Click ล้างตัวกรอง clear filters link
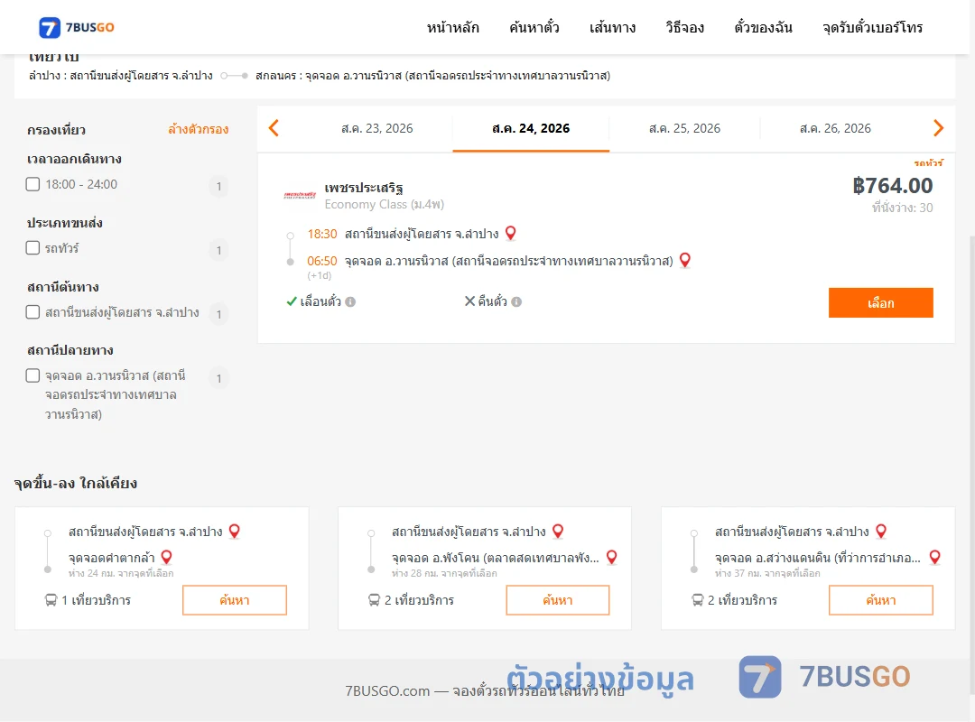Viewport: 975px width, 722px height. tap(199, 129)
